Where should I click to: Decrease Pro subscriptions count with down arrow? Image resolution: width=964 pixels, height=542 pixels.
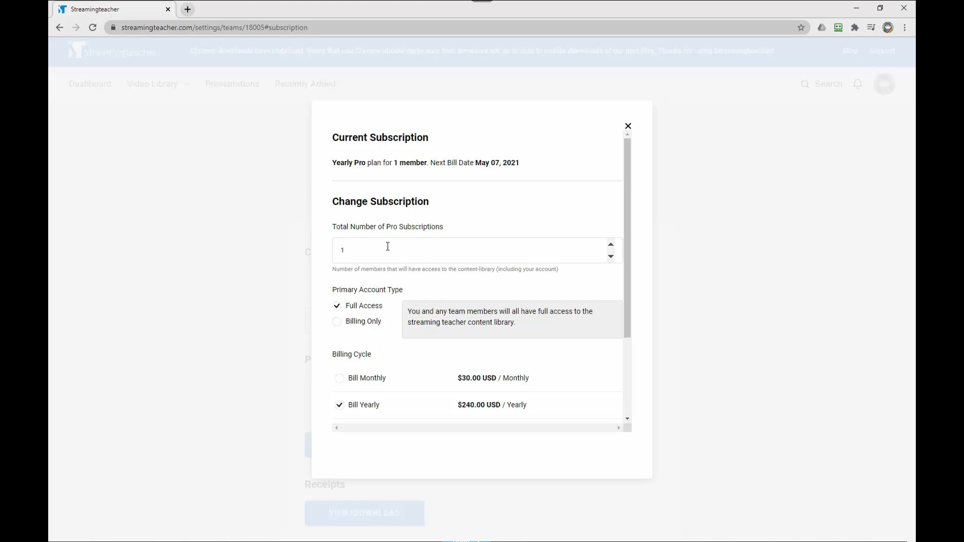tap(611, 256)
